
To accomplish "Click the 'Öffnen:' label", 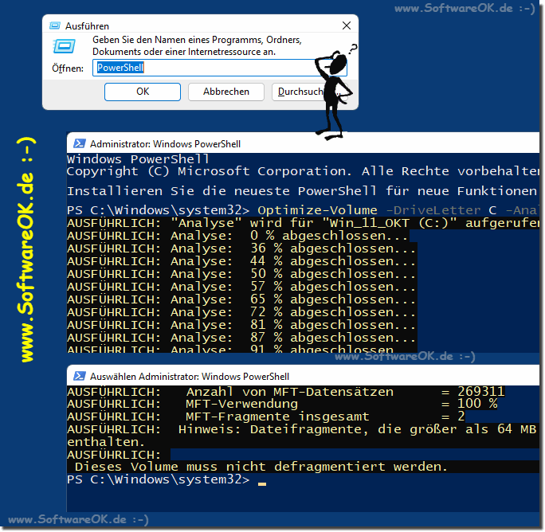I will pos(68,68).
